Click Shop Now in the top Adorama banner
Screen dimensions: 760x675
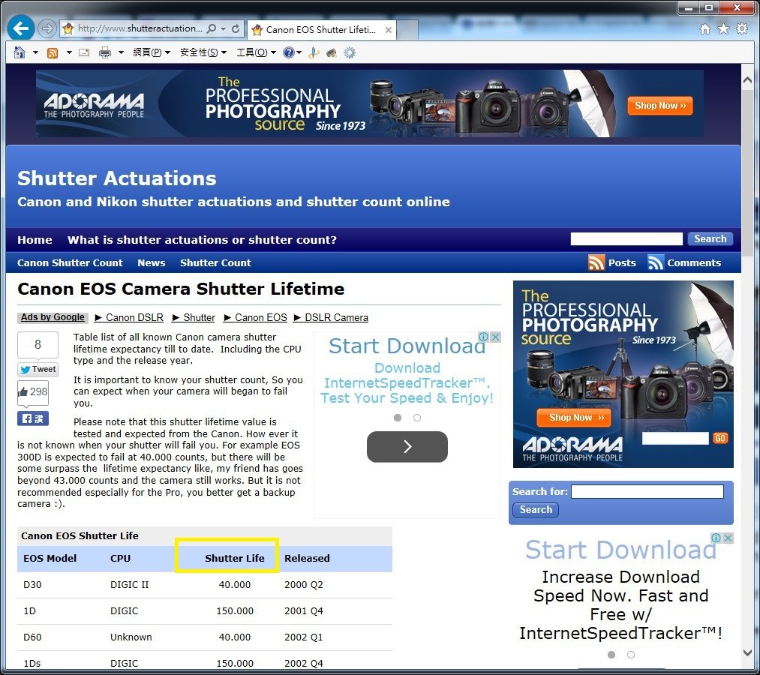660,106
